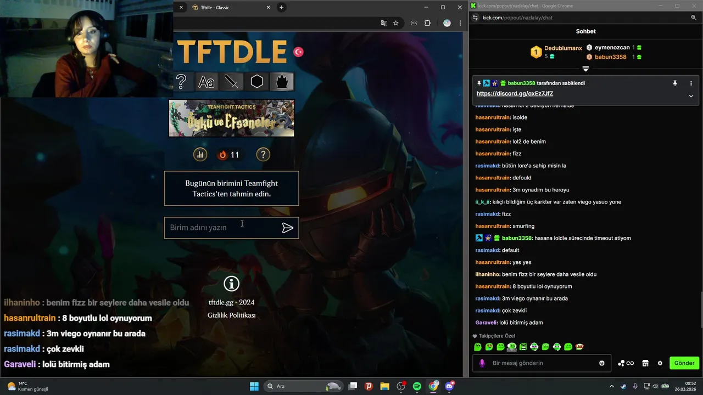The width and height of the screenshot is (703, 395).
Task: Open the Windows Start menu
Action: 254,386
